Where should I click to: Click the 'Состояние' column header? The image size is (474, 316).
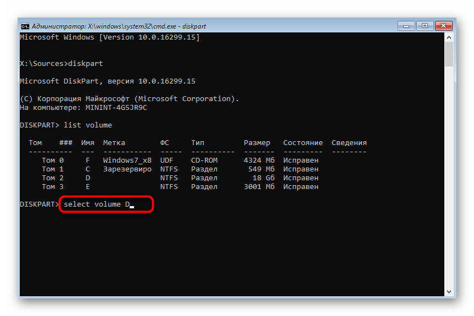tap(303, 143)
